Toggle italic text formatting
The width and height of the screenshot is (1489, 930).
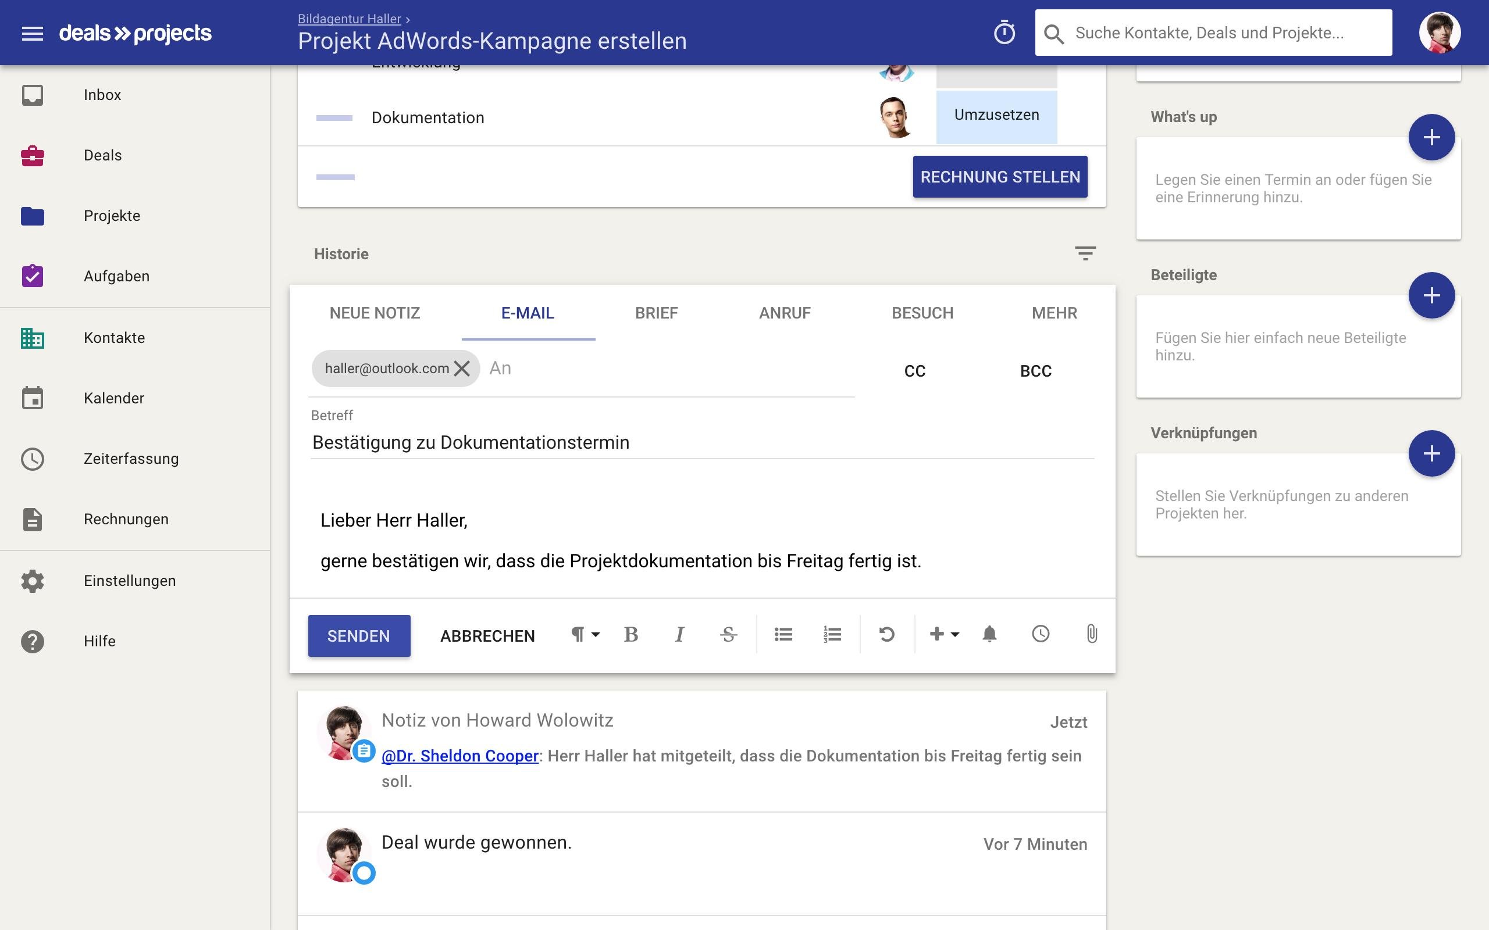click(x=679, y=635)
